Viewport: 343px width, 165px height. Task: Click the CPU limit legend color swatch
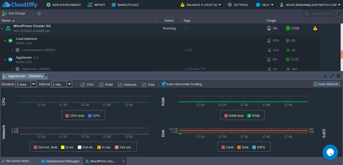(67, 116)
